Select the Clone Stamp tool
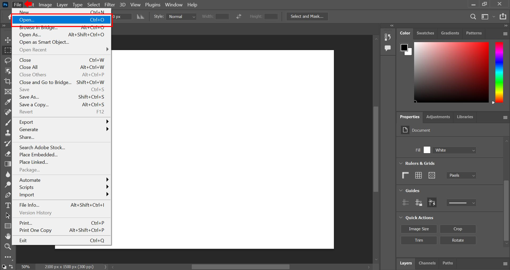 (8, 133)
